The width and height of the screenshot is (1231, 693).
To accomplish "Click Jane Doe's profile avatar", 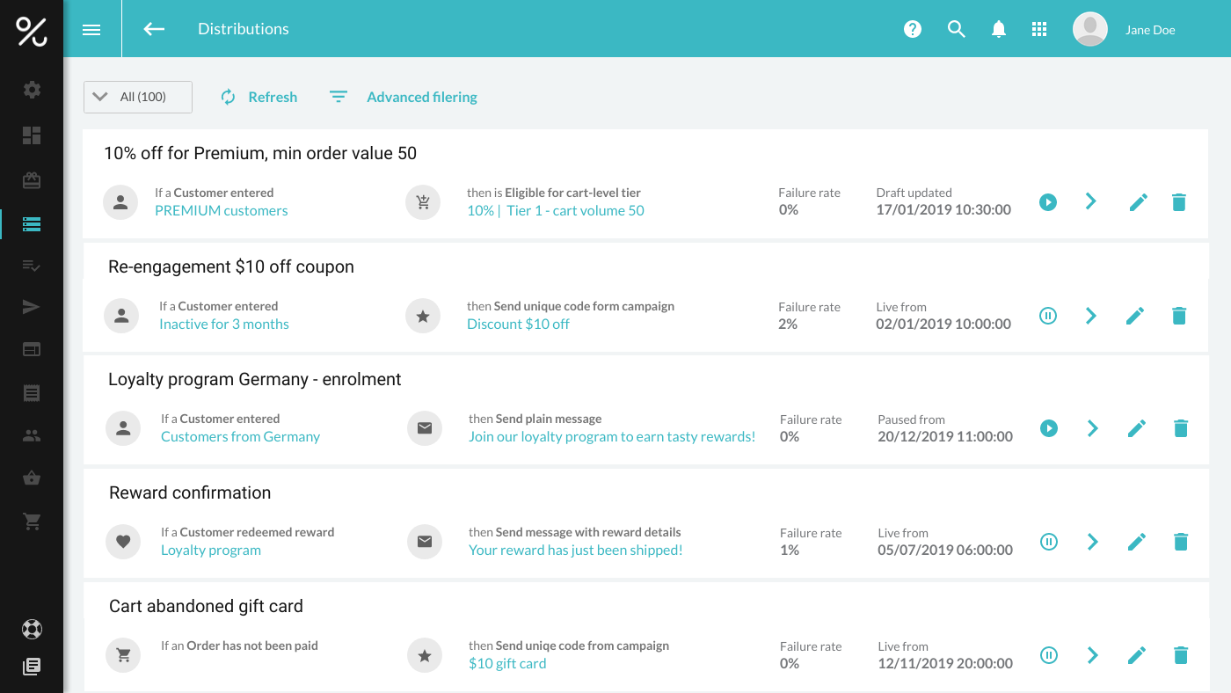I will point(1089,29).
